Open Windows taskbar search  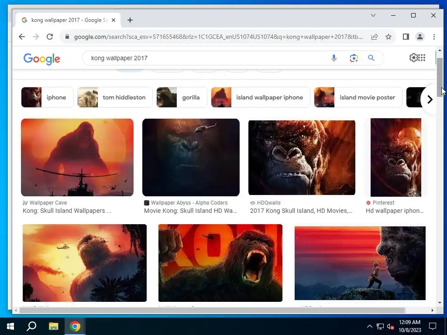[31, 326]
